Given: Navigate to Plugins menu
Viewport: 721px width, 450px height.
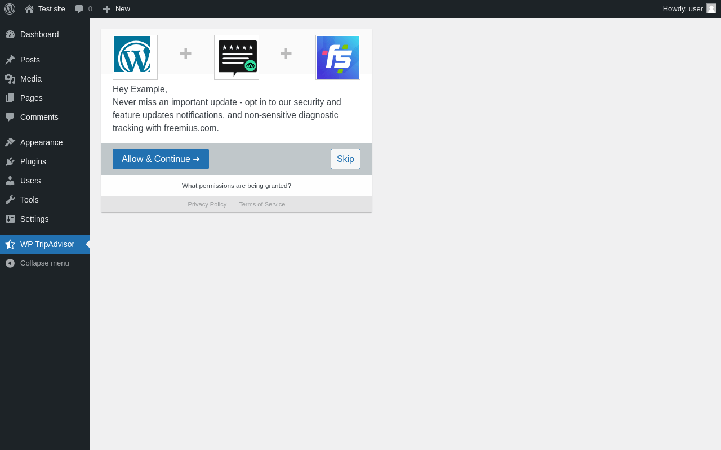Looking at the screenshot, I should [45, 161].
